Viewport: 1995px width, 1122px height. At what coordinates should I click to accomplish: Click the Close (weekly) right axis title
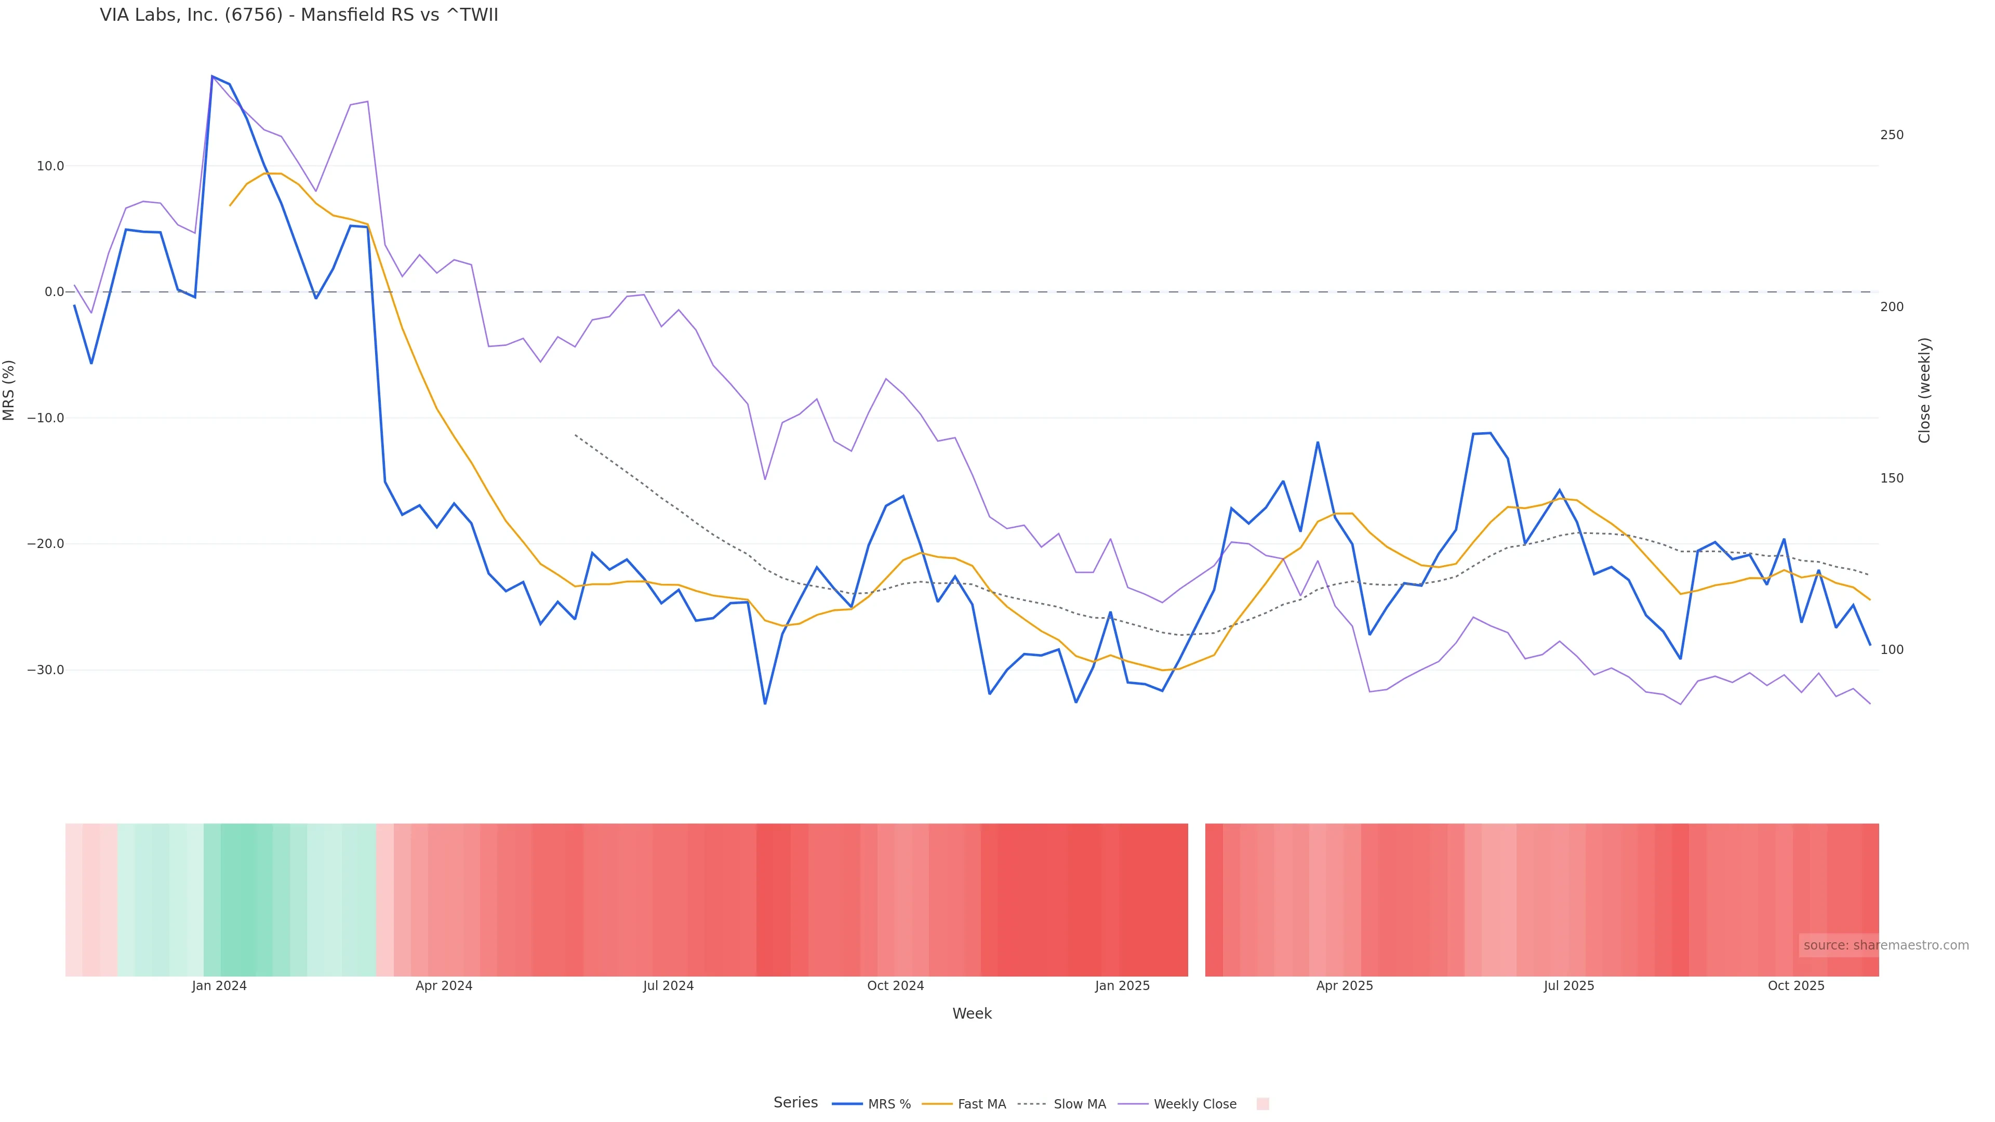click(1924, 390)
